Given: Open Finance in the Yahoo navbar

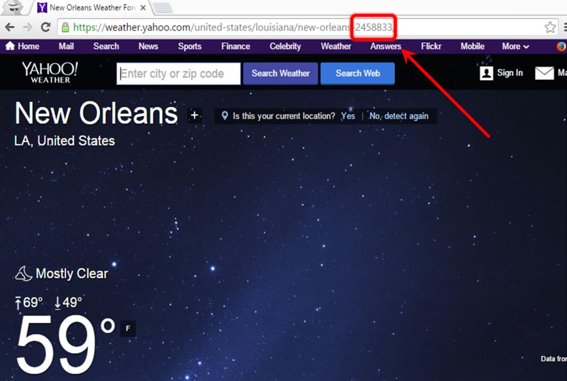Looking at the screenshot, I should (x=236, y=46).
